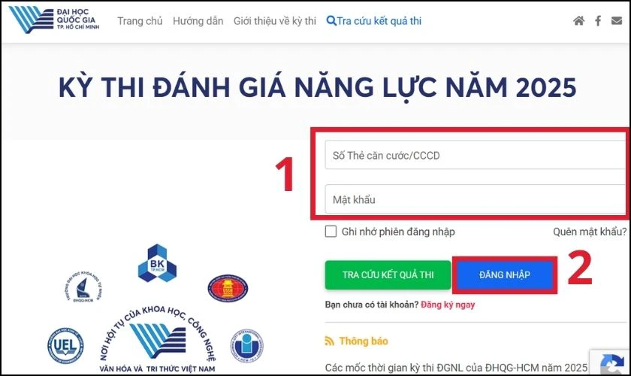Open Giới thiệu về kỳ thi menu
Image resolution: width=631 pixels, height=376 pixels.
(275, 21)
